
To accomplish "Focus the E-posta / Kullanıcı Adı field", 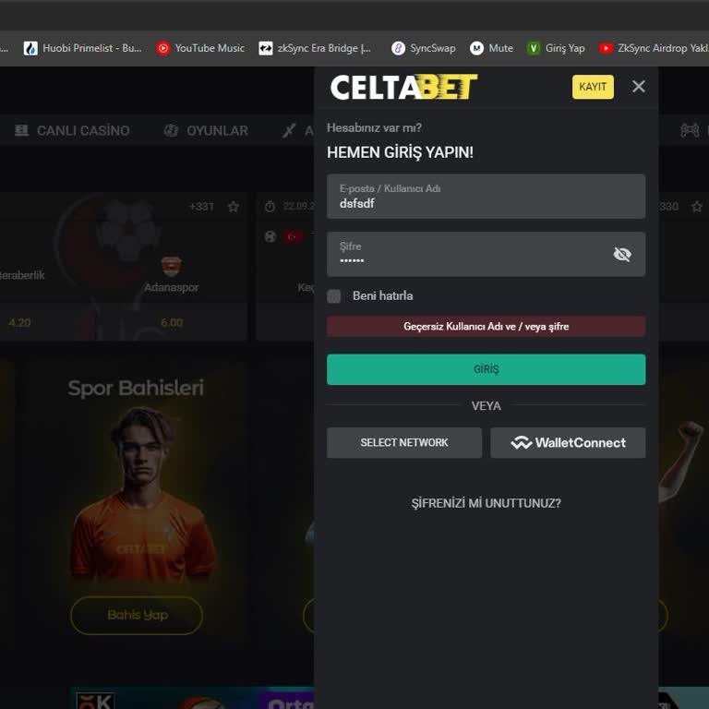I will pos(487,197).
